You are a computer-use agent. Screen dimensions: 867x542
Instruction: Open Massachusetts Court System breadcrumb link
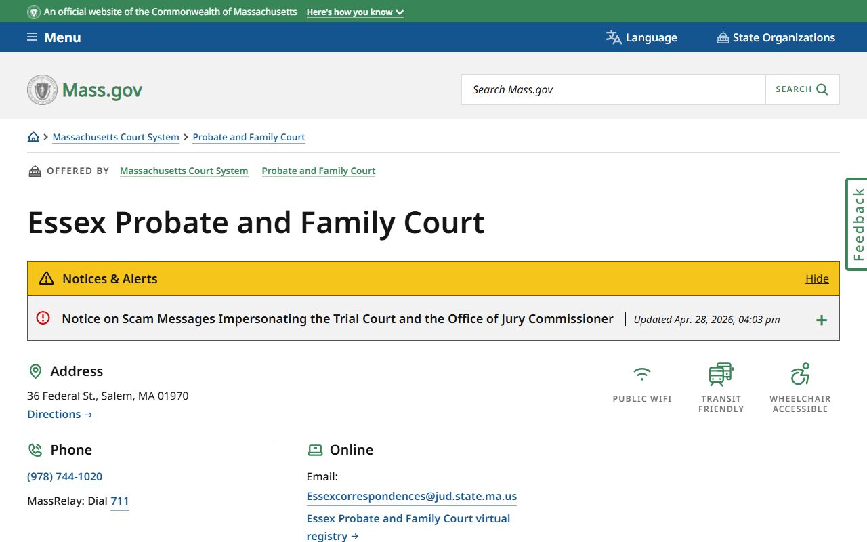(x=116, y=137)
